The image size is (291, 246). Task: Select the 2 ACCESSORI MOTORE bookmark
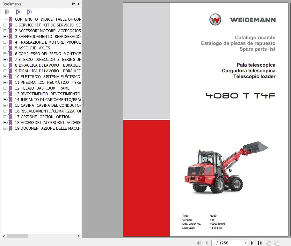(x=48, y=31)
